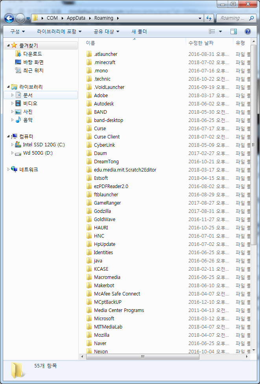
Task: Select the Mozilla folder icon
Action: 89,335
